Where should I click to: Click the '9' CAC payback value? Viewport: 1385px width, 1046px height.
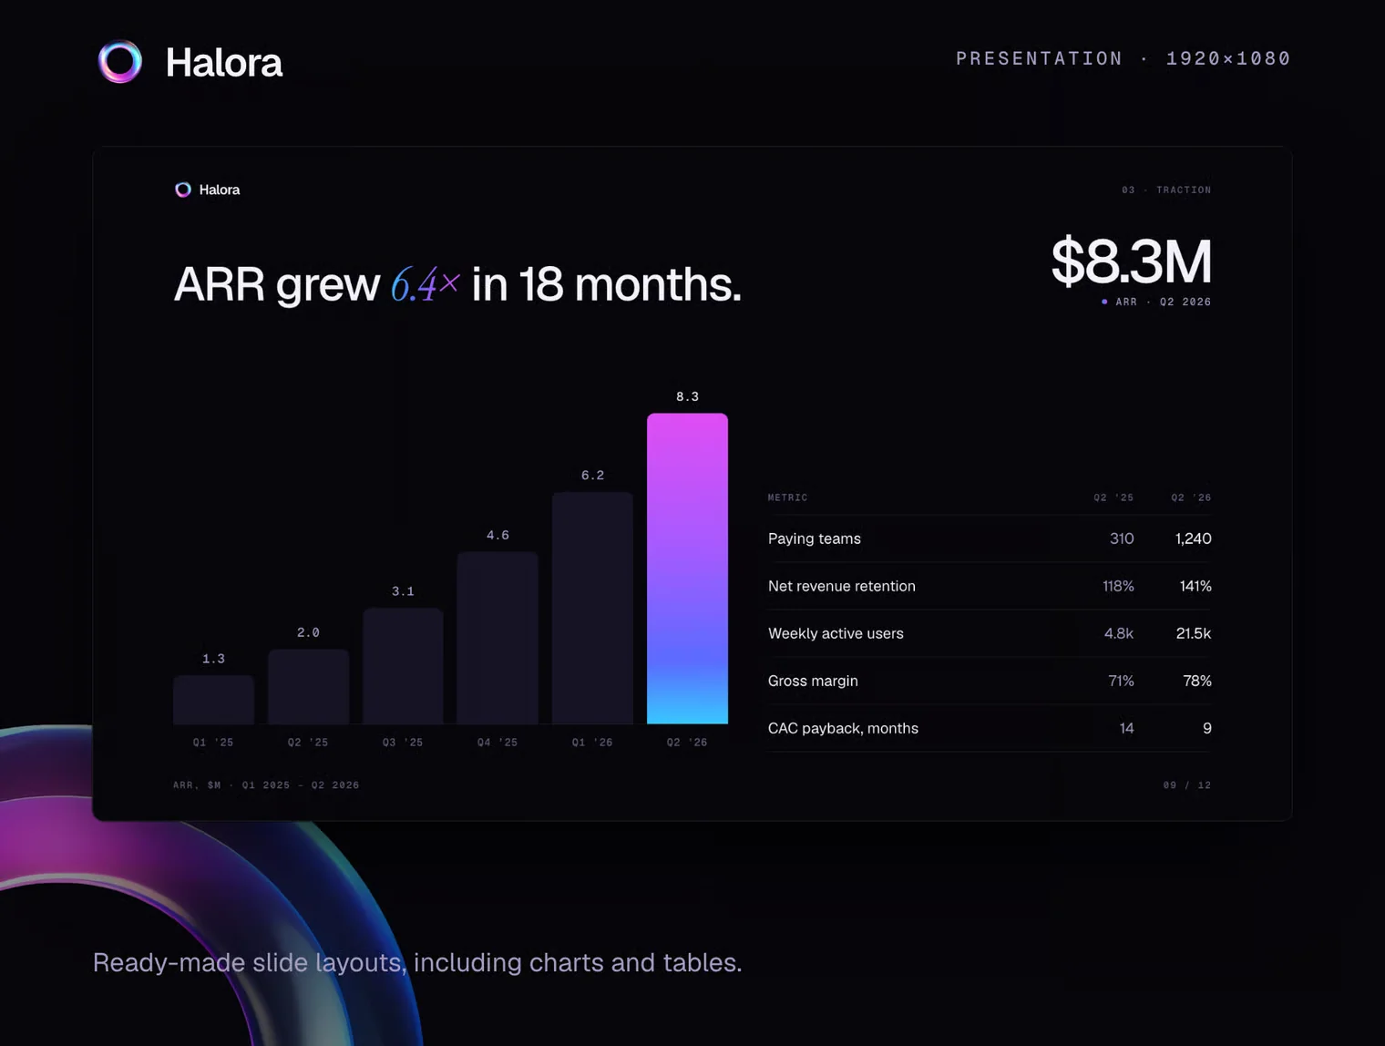pyautogui.click(x=1207, y=728)
